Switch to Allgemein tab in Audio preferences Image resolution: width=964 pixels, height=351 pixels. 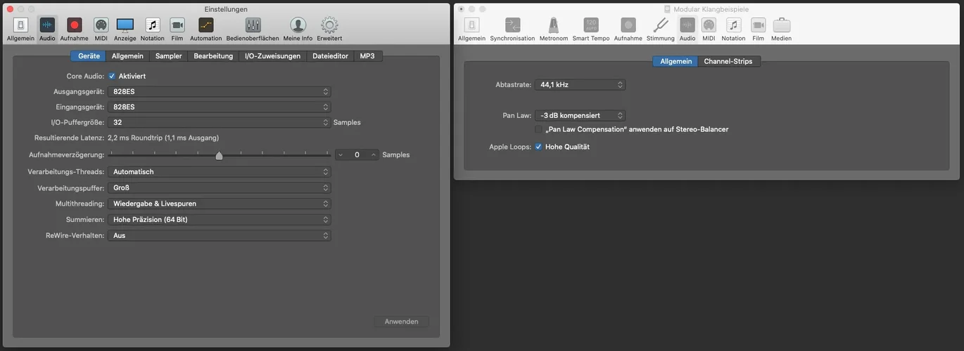coord(127,56)
